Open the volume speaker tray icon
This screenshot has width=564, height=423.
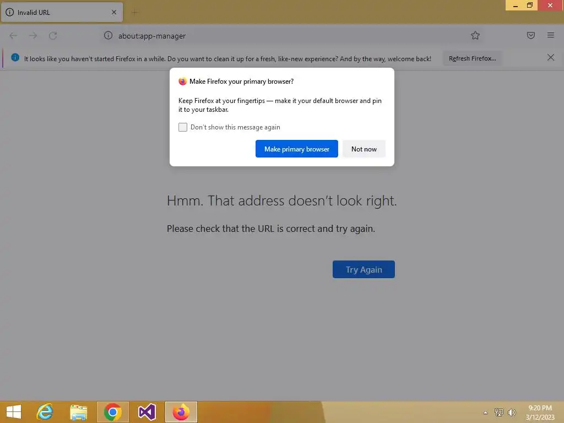[512, 412]
